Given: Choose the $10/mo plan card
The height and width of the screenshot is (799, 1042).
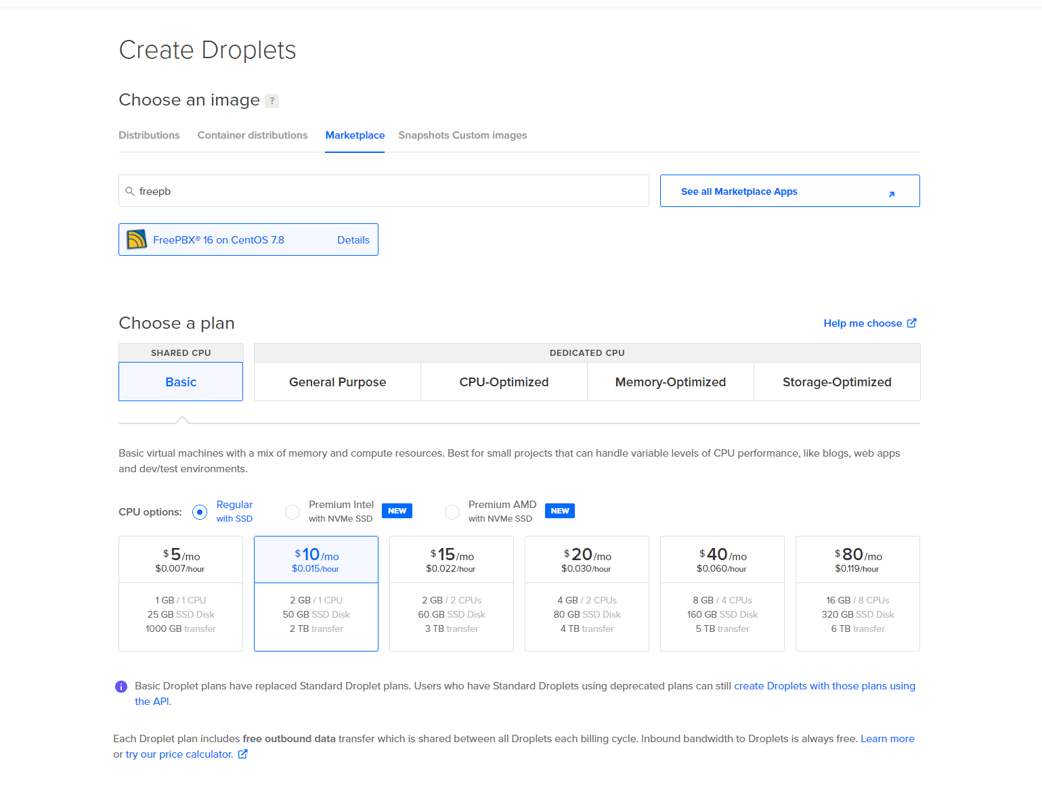Looking at the screenshot, I should point(316,593).
